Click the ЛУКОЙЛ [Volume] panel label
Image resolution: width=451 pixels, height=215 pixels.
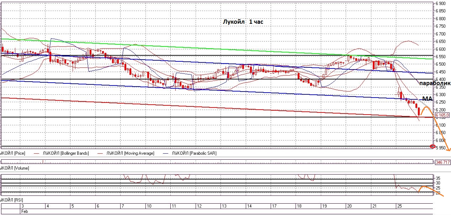(15, 168)
